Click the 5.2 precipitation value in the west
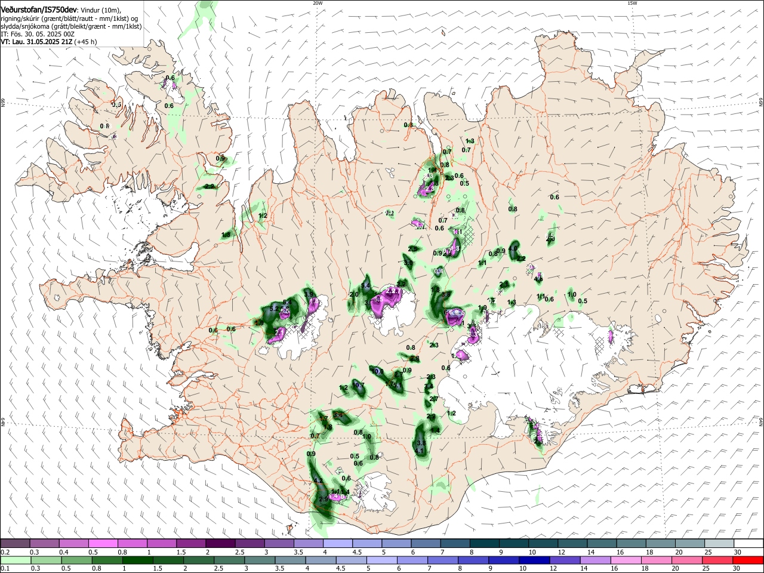 [x=274, y=309]
